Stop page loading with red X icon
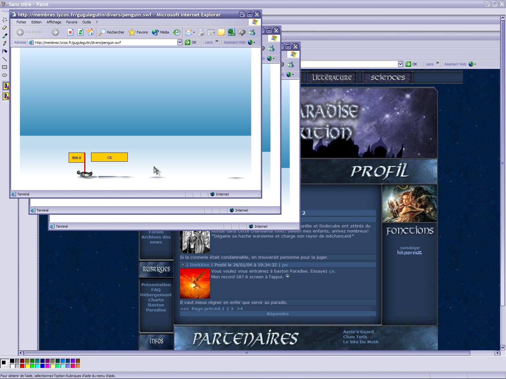The height and width of the screenshot is (379, 506). pyautogui.click(x=70, y=32)
